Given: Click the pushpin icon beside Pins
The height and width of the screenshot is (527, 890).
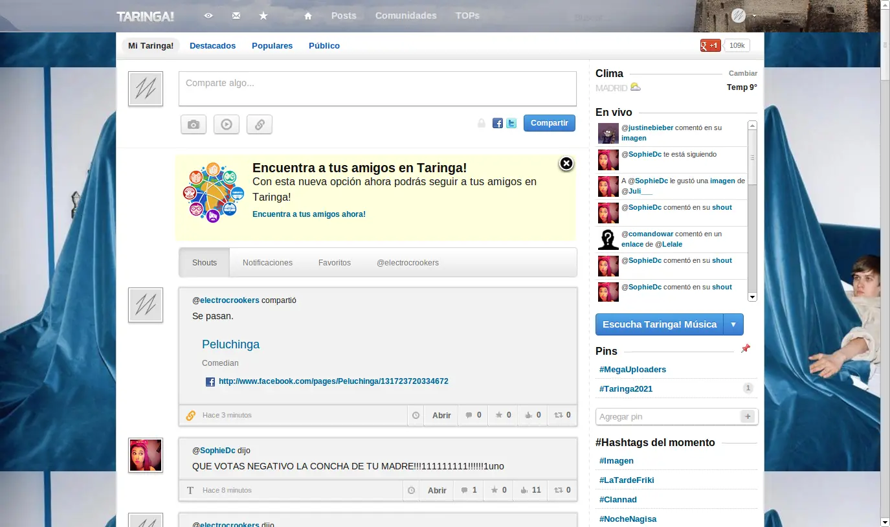Looking at the screenshot, I should (x=746, y=349).
